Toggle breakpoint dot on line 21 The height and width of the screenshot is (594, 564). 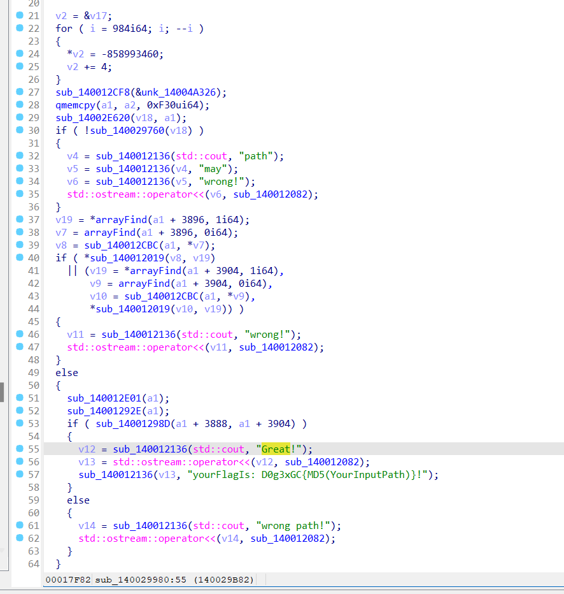[20, 15]
